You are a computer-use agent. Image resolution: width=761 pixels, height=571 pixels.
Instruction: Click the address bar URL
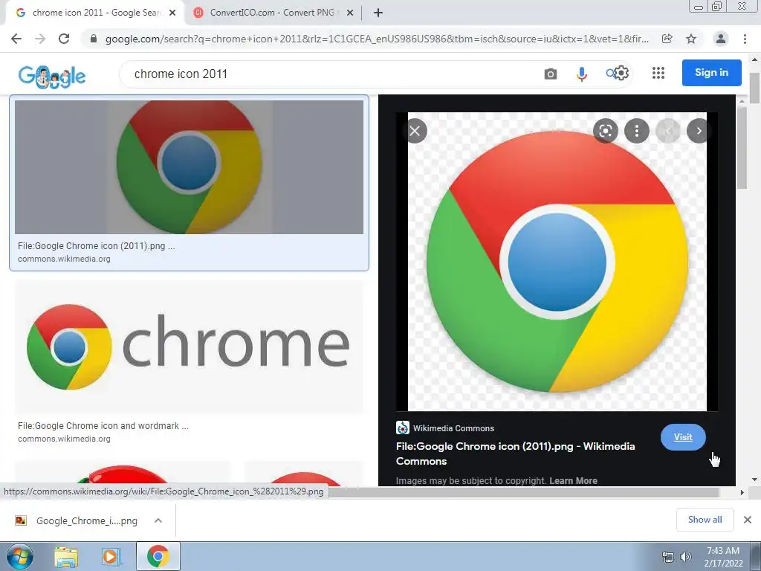click(x=377, y=39)
